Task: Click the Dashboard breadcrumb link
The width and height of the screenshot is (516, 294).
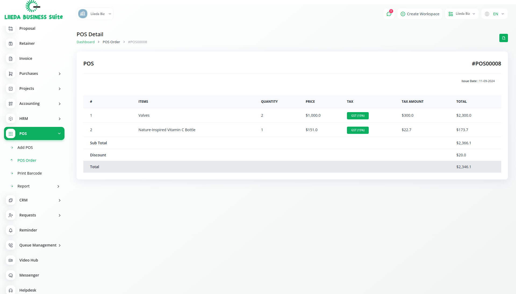Action: (85, 42)
